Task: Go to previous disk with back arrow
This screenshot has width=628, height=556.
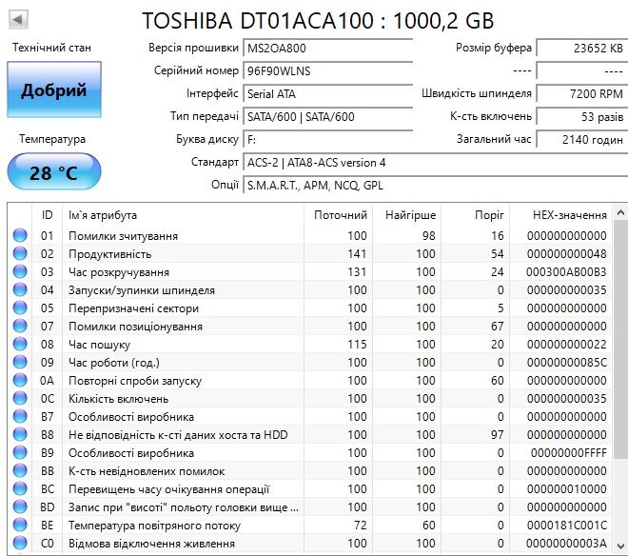Action: (x=18, y=20)
